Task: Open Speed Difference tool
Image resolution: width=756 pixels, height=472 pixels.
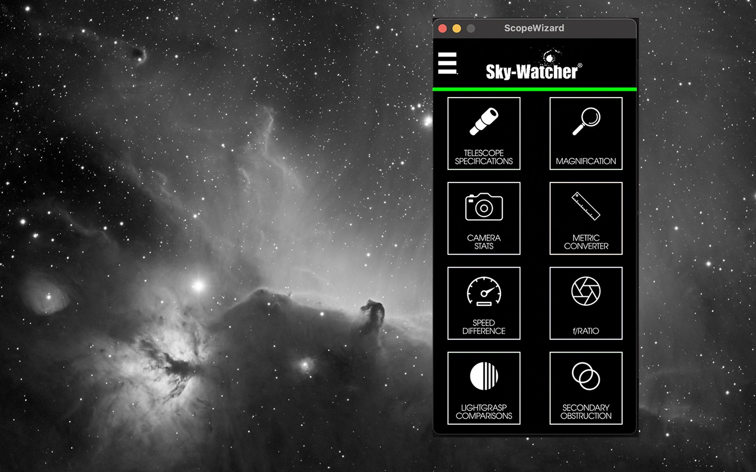Action: [x=484, y=303]
